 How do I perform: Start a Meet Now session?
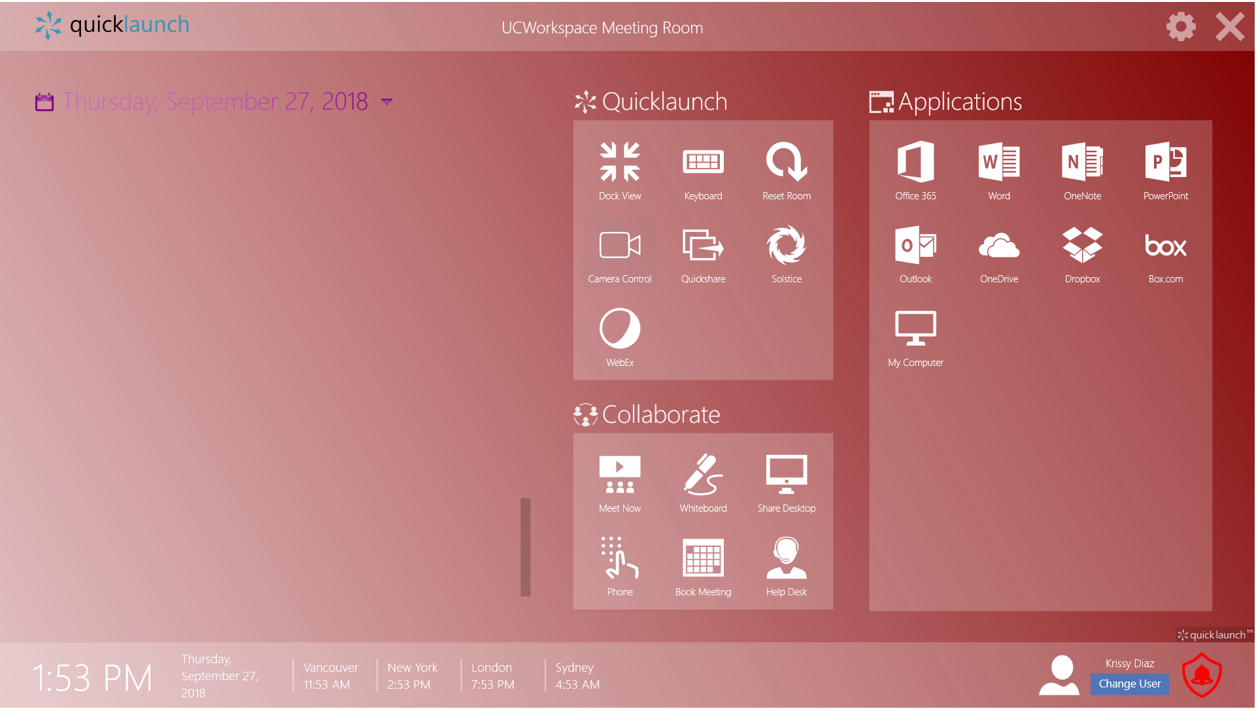pos(620,483)
